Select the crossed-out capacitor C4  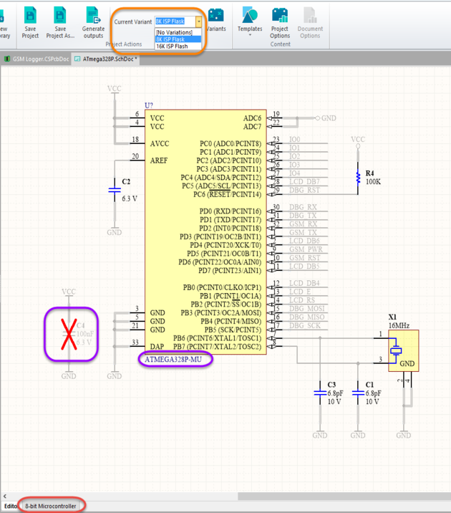point(69,334)
